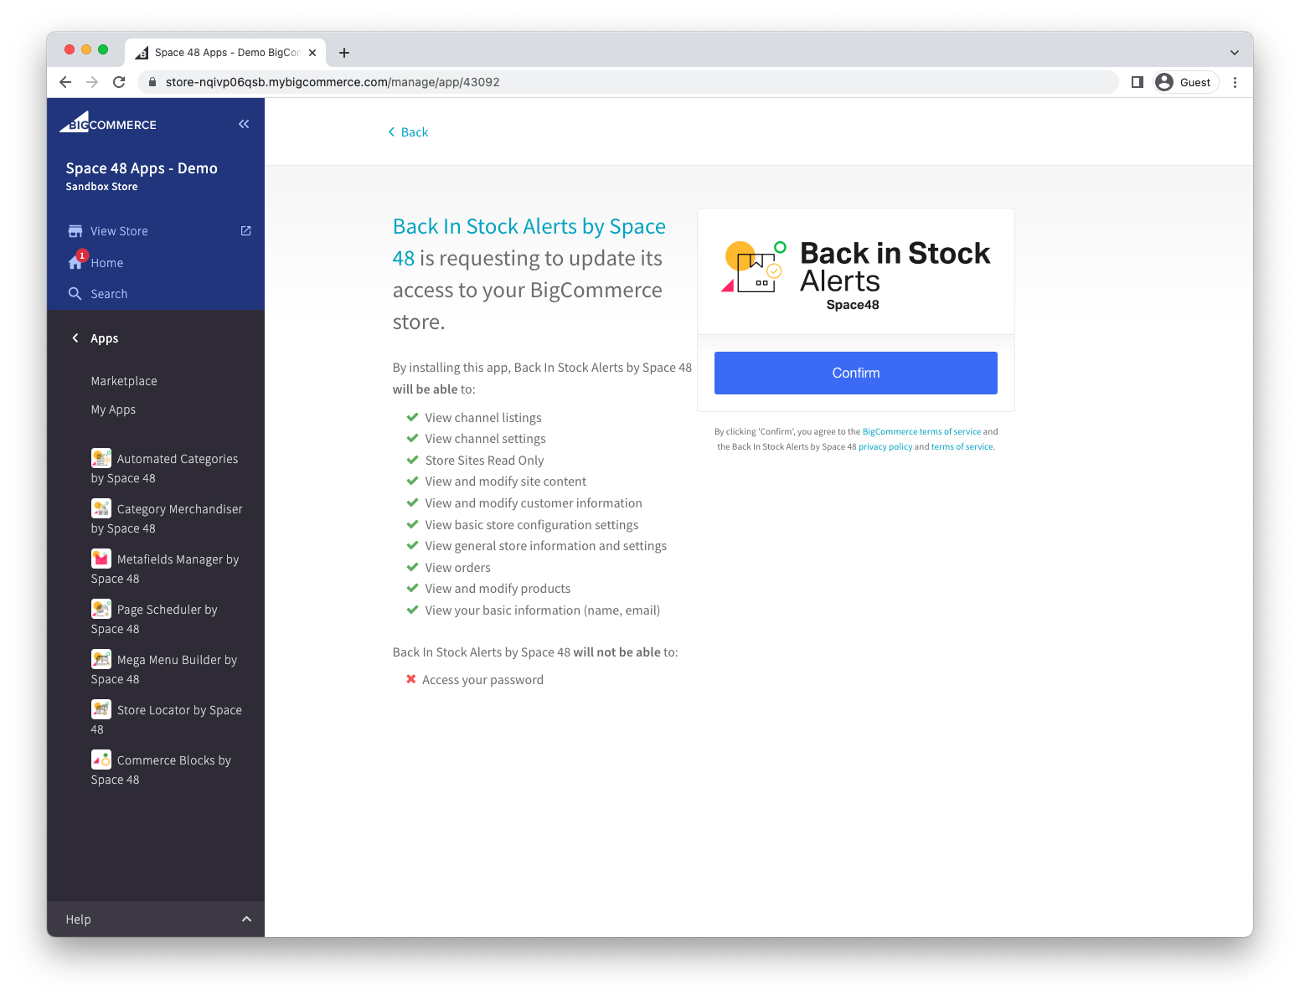Click the Back link chevron
This screenshot has height=999, width=1300.
(391, 132)
